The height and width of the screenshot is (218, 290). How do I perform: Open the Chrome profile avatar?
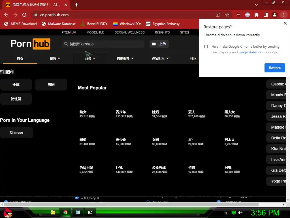tap(275, 15)
